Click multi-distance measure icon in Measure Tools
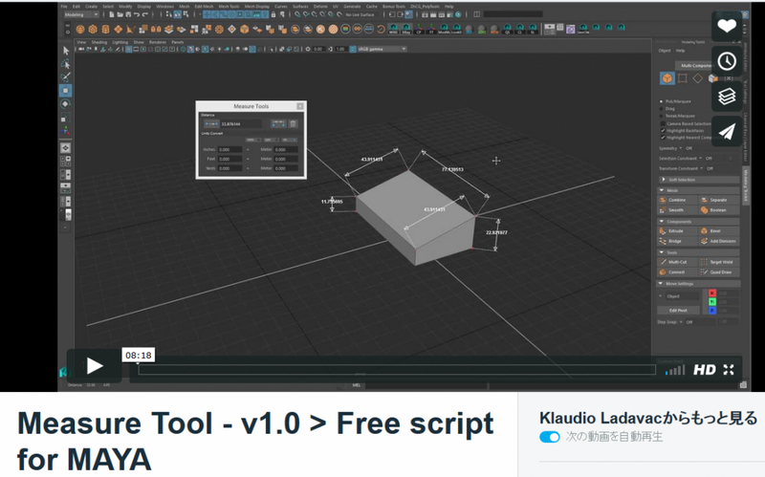 tap(278, 124)
